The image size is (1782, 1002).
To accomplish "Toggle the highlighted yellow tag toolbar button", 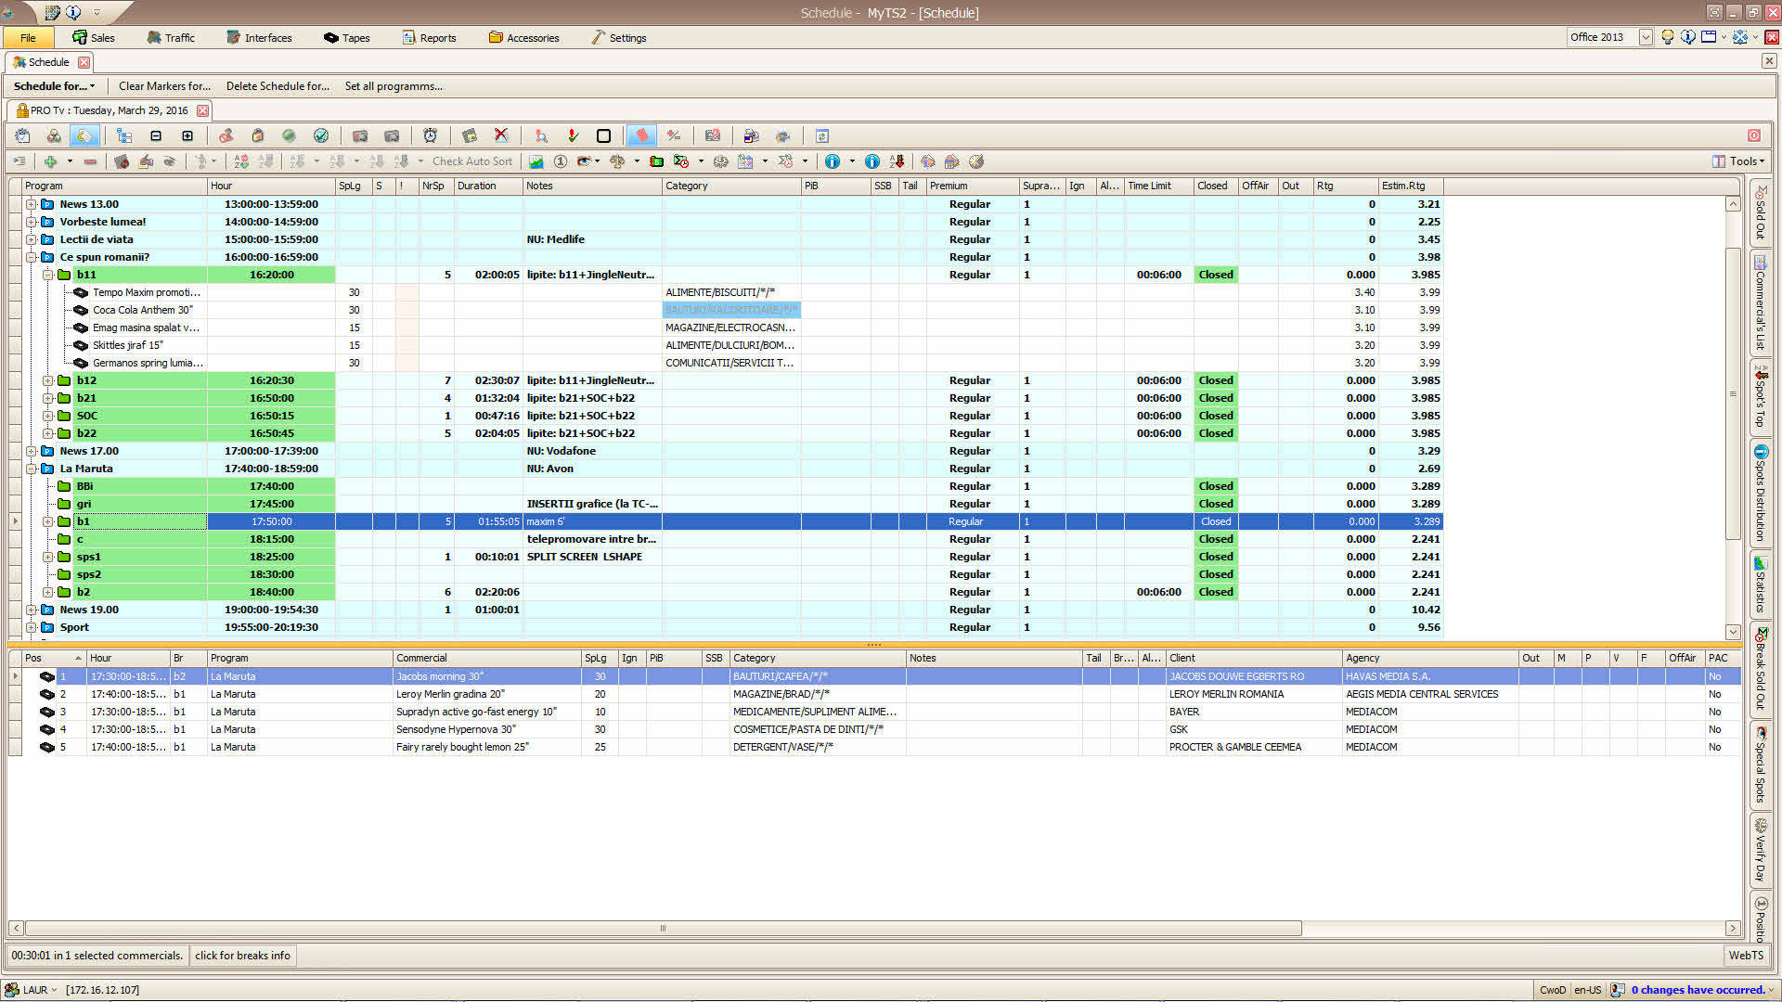I will pos(84,135).
